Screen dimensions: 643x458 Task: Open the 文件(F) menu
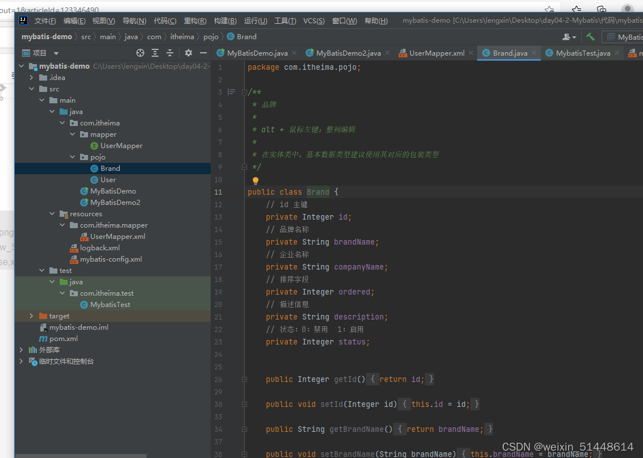pos(45,21)
